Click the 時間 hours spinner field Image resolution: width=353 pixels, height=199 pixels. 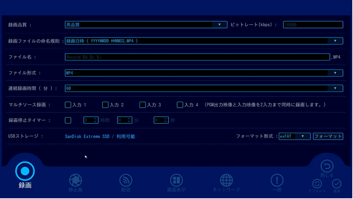tap(91, 120)
